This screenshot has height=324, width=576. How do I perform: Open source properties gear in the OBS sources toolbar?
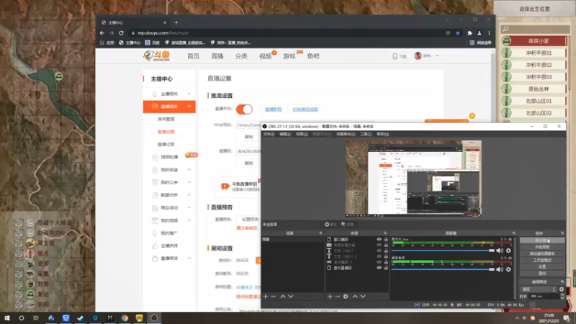tap(346, 297)
